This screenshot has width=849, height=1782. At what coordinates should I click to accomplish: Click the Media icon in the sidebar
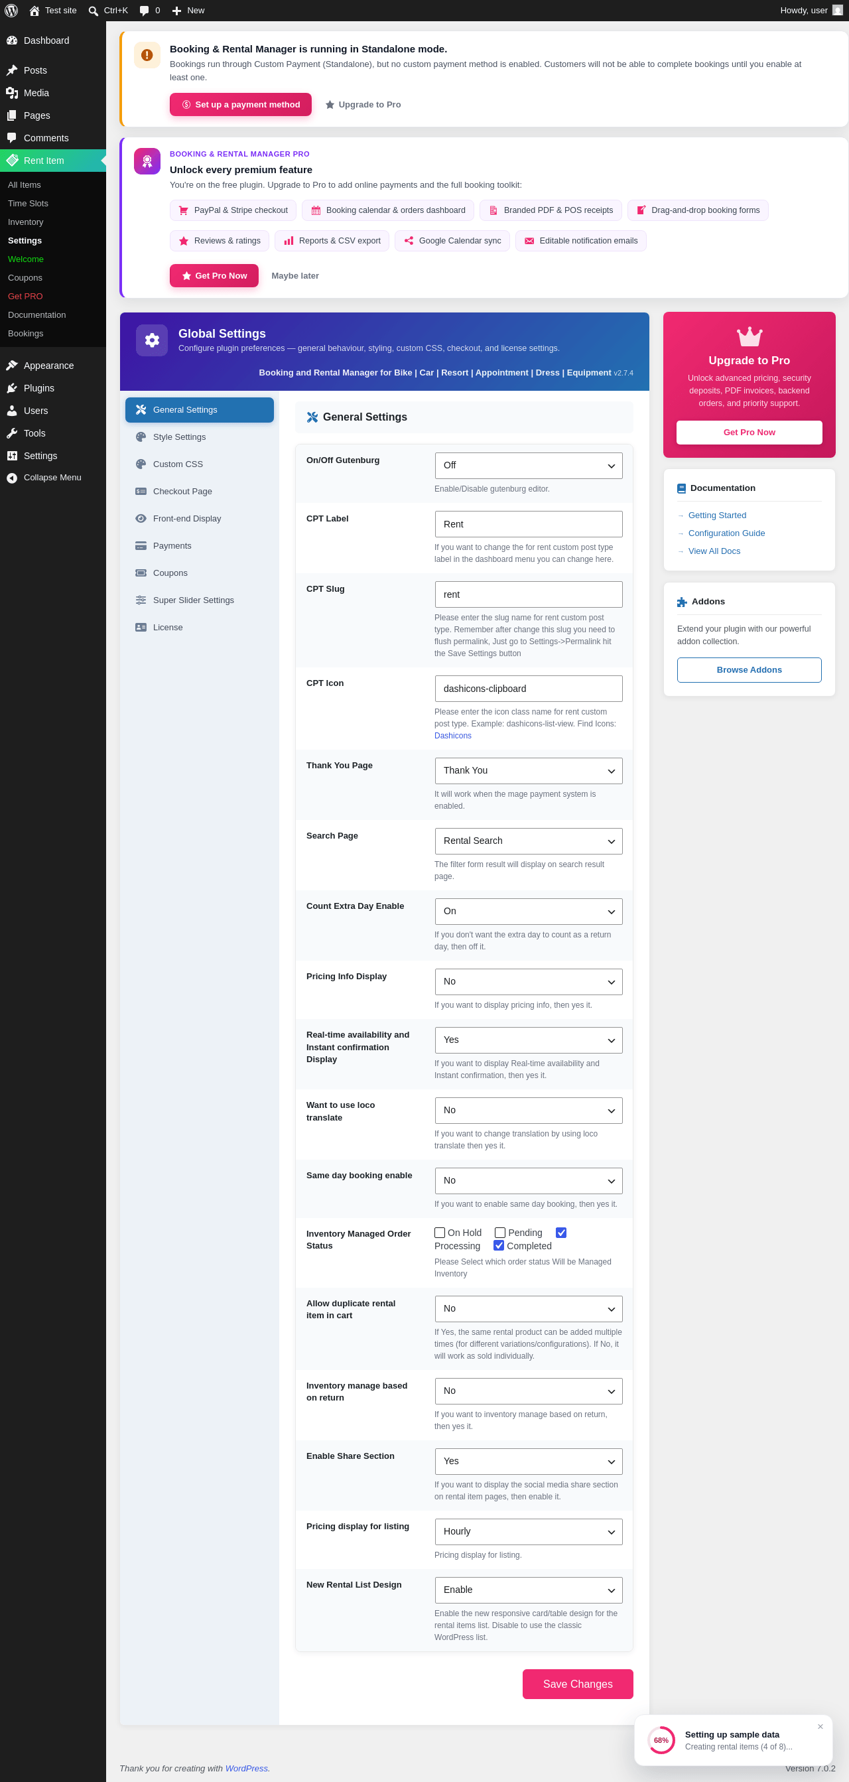(x=12, y=93)
